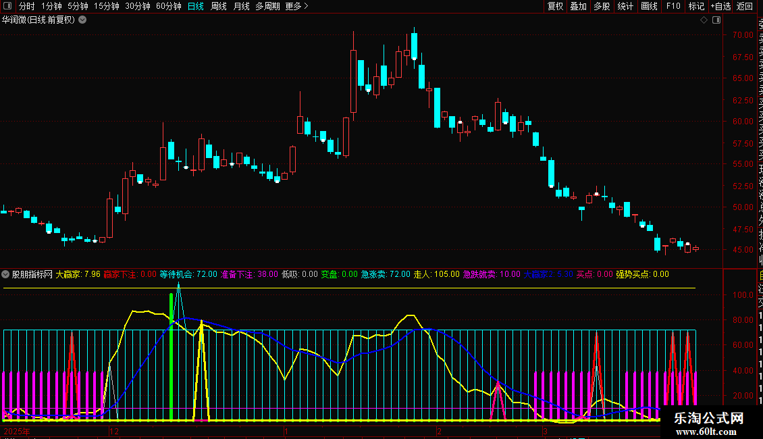Open F10 company information
The height and width of the screenshot is (439, 763).
coord(673,6)
